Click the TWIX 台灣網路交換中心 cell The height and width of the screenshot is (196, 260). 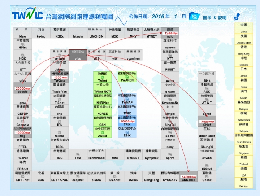127,110
